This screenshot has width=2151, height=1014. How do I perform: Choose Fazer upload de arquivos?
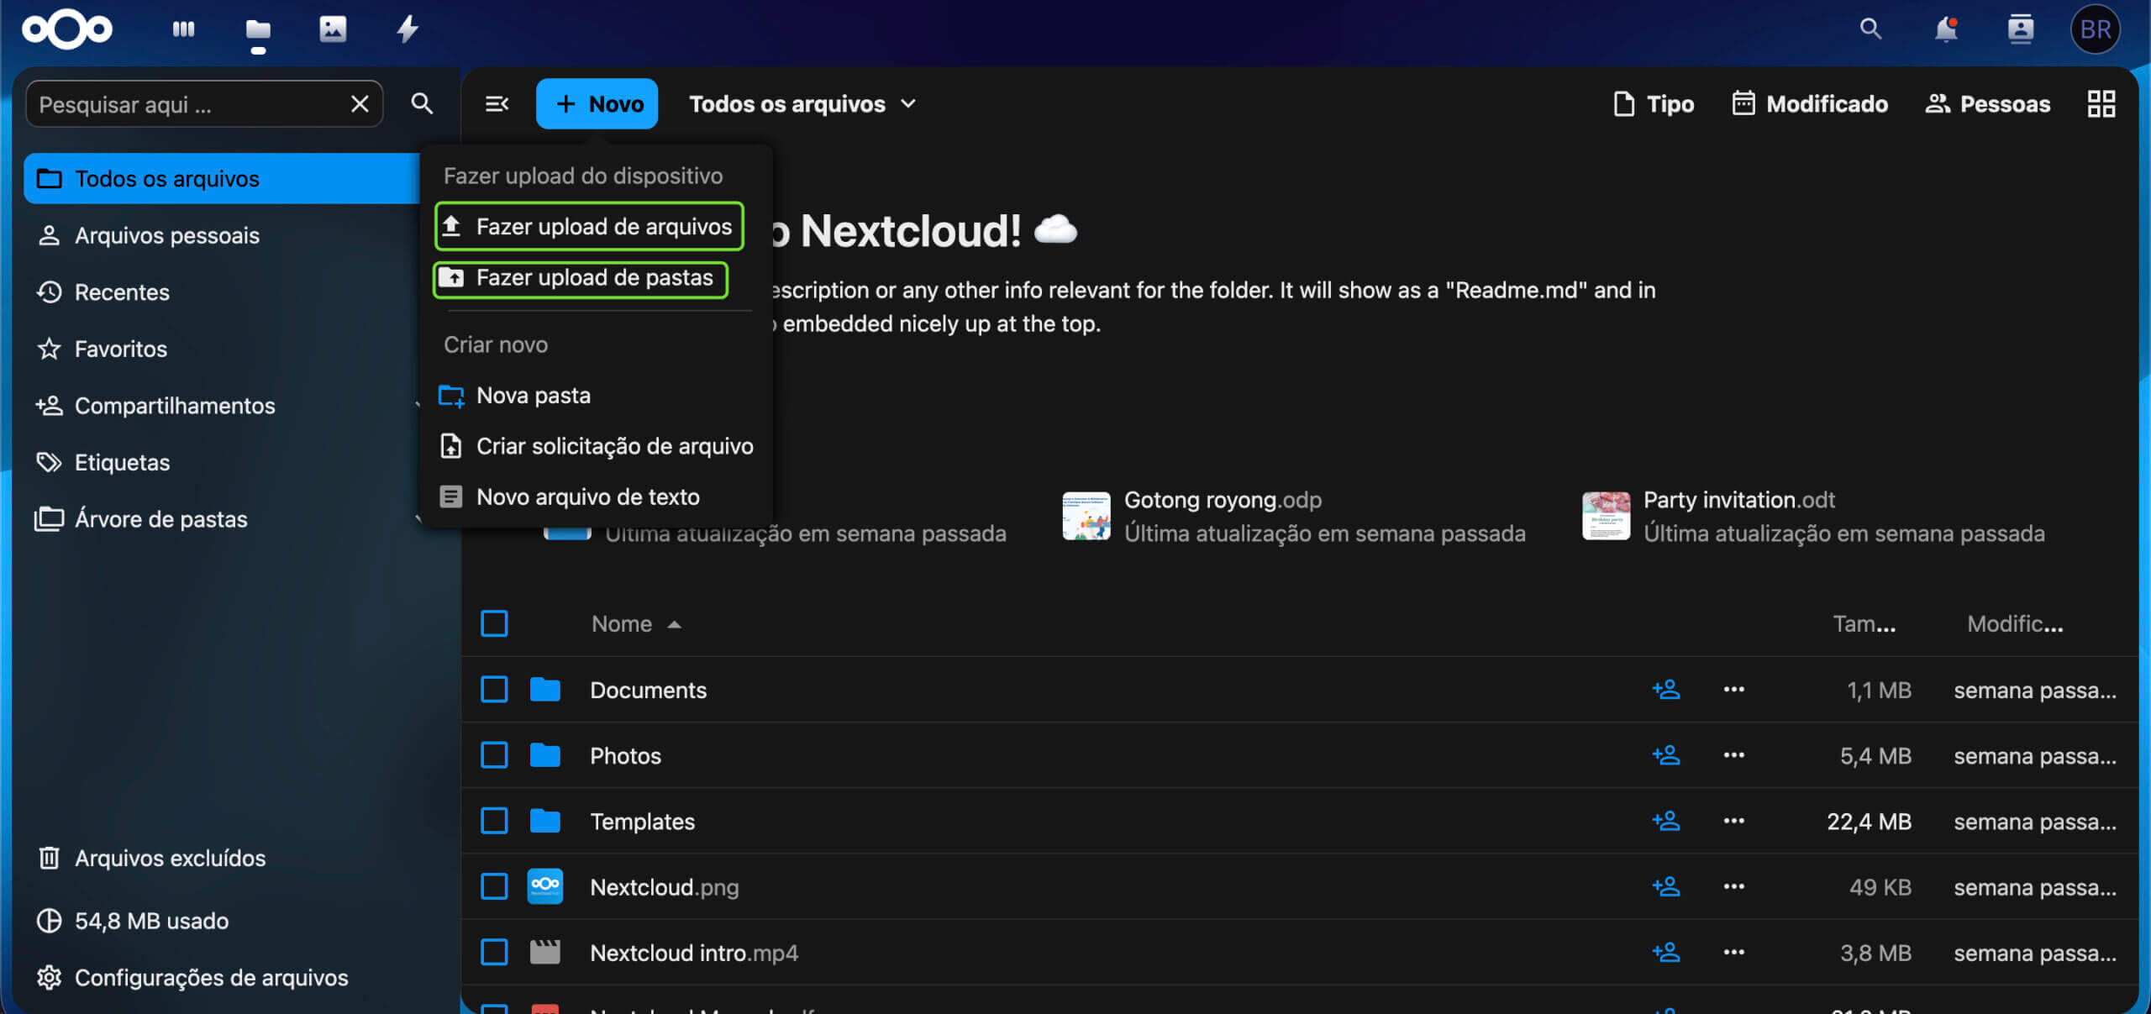(589, 226)
